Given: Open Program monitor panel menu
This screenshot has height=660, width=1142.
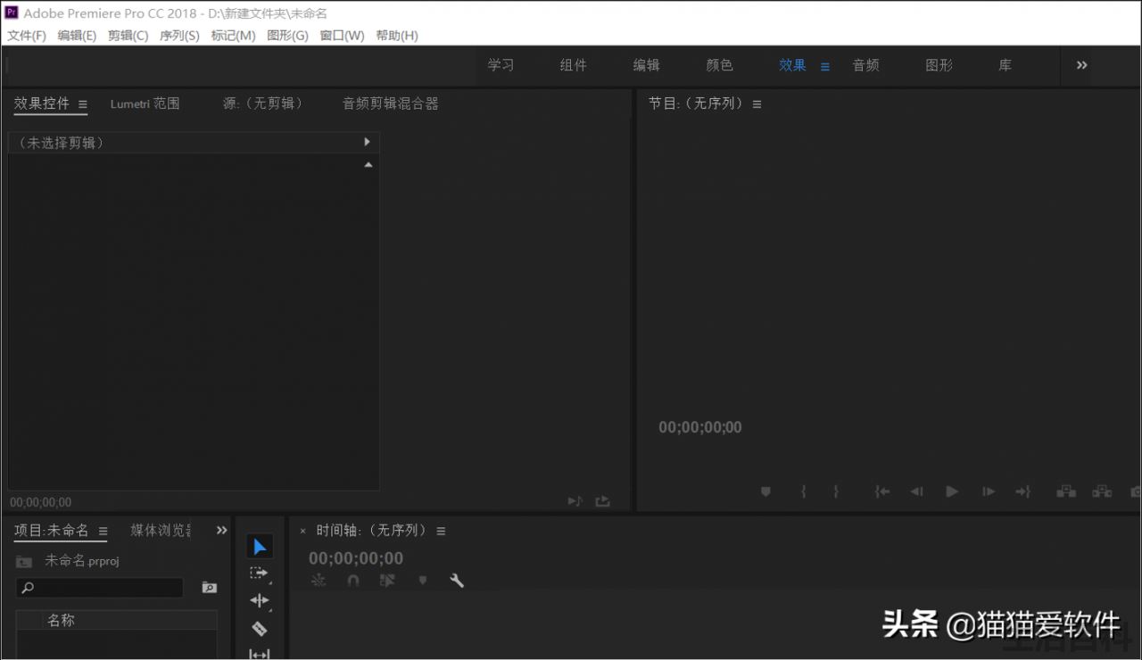Looking at the screenshot, I should click(757, 104).
